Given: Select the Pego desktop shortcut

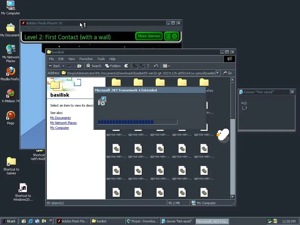Looking at the screenshot, I should click(x=11, y=118).
